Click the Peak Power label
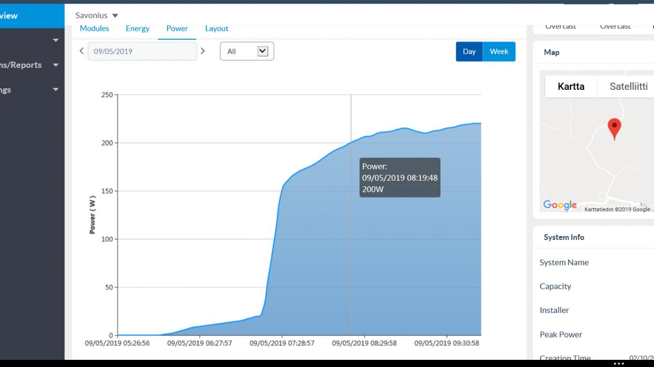654x367 pixels. (x=561, y=335)
